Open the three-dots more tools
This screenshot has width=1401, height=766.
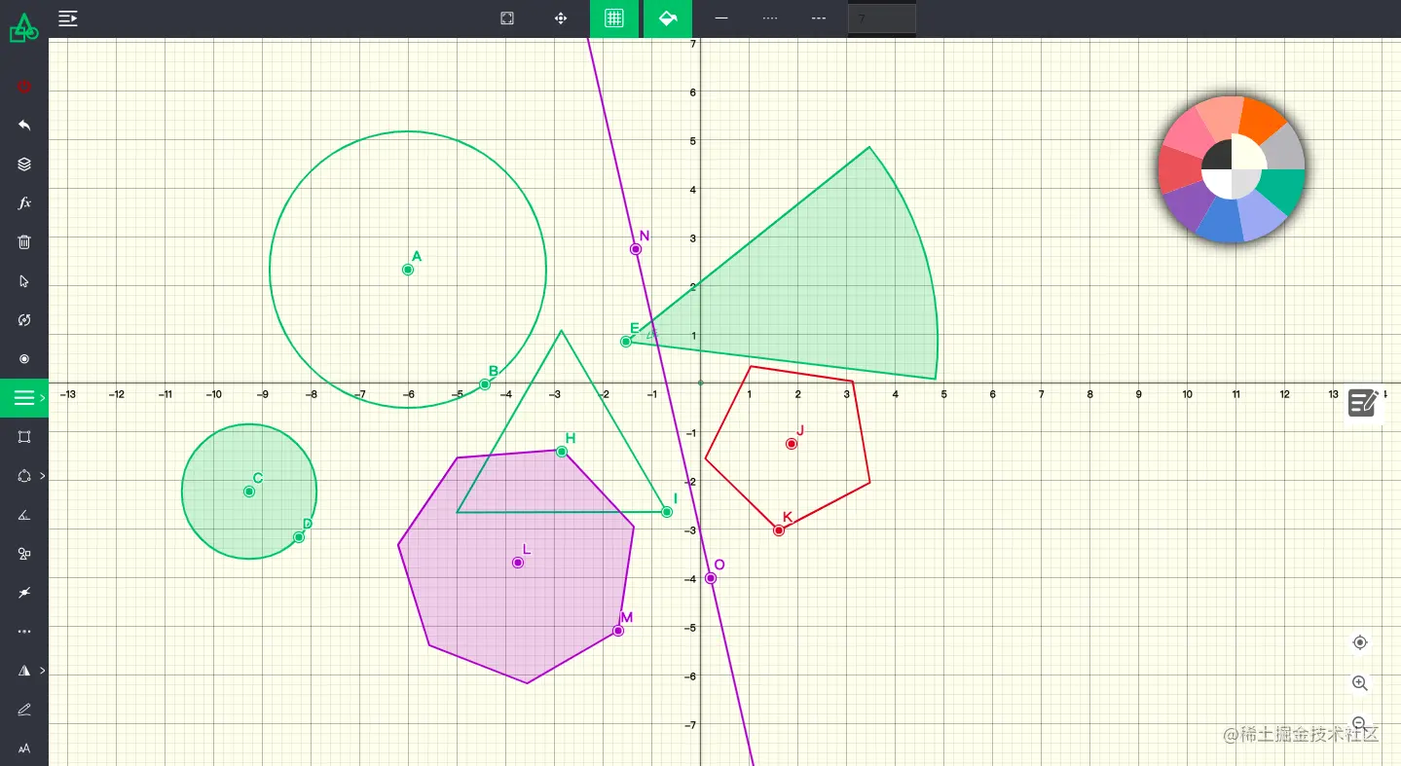point(24,632)
